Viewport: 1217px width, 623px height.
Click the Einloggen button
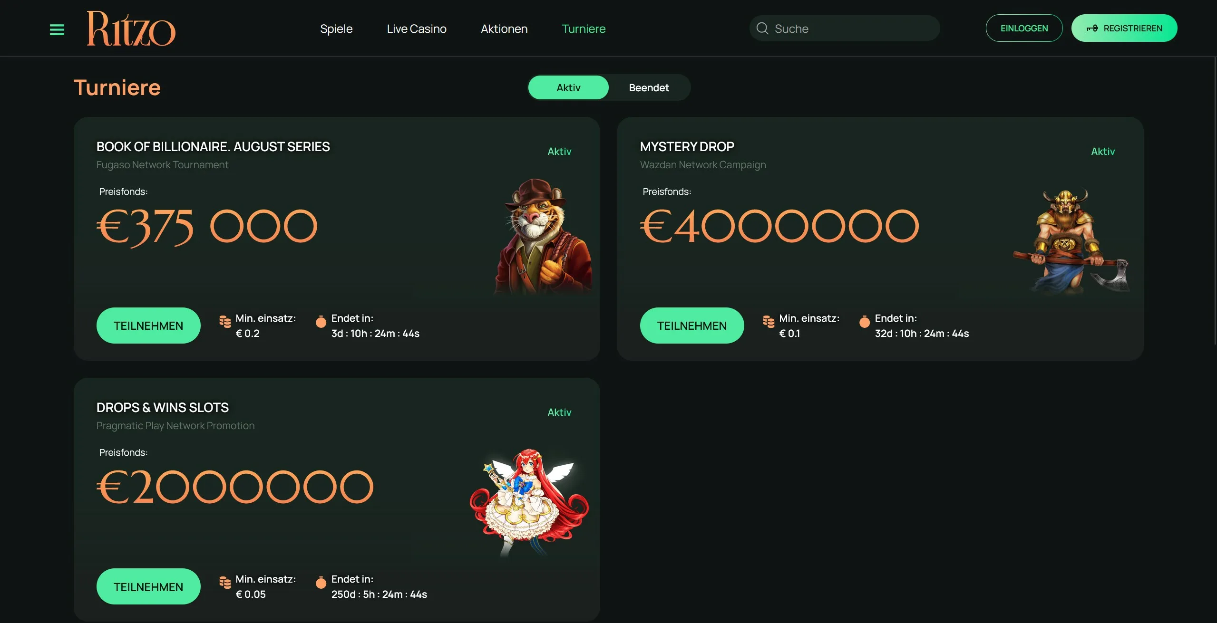tap(1024, 28)
